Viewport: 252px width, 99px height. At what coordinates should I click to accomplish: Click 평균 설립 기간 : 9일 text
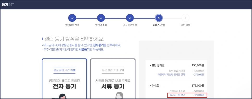click(113, 70)
